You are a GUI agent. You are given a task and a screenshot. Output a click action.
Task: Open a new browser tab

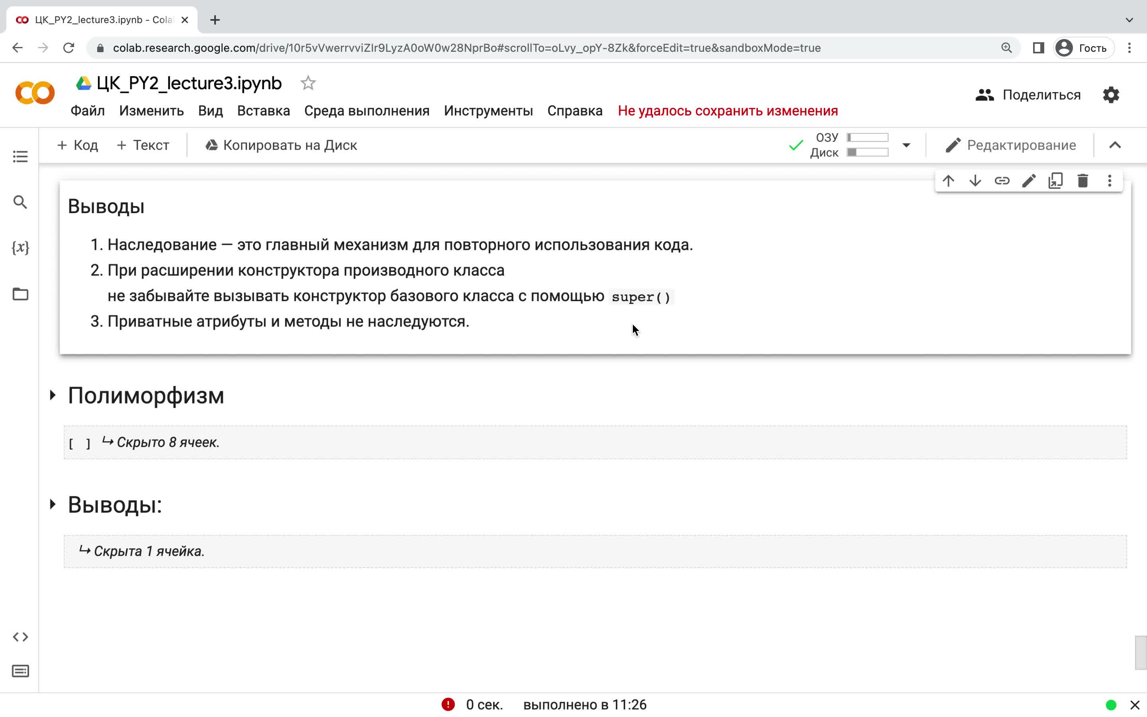coord(215,20)
